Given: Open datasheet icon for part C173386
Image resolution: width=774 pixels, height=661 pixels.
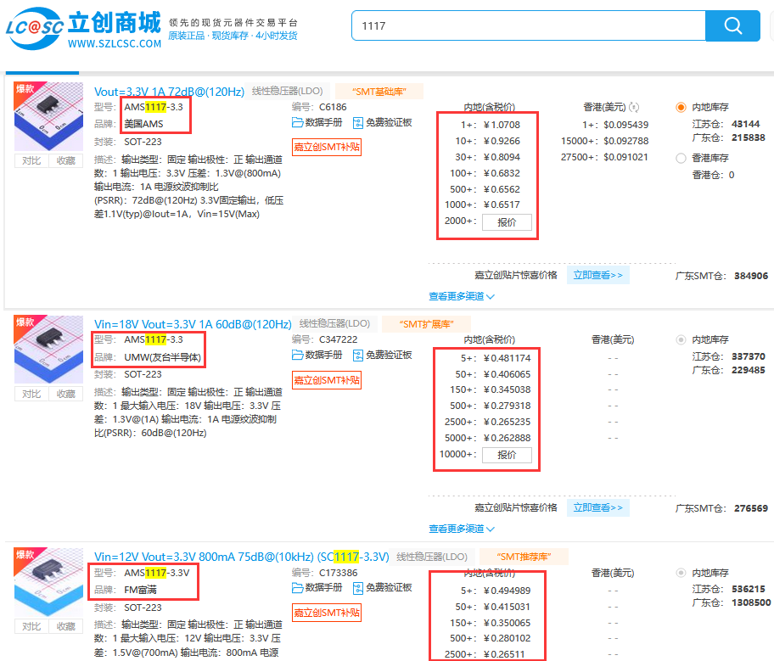Looking at the screenshot, I should point(298,587).
